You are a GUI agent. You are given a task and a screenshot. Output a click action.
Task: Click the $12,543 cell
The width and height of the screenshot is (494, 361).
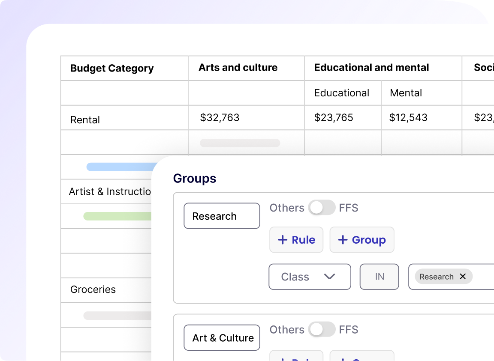tap(408, 117)
